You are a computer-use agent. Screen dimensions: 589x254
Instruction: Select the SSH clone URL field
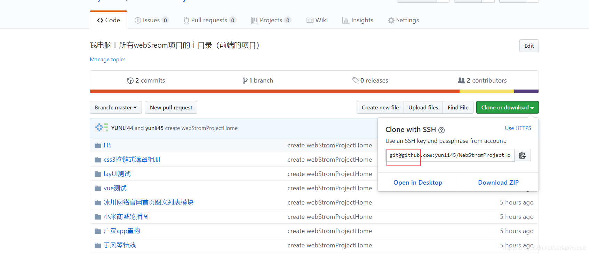pyautogui.click(x=450, y=155)
